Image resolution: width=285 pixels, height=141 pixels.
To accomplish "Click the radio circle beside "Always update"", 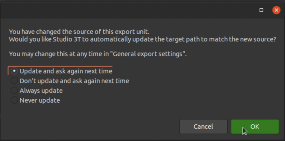I will click(14, 90).
